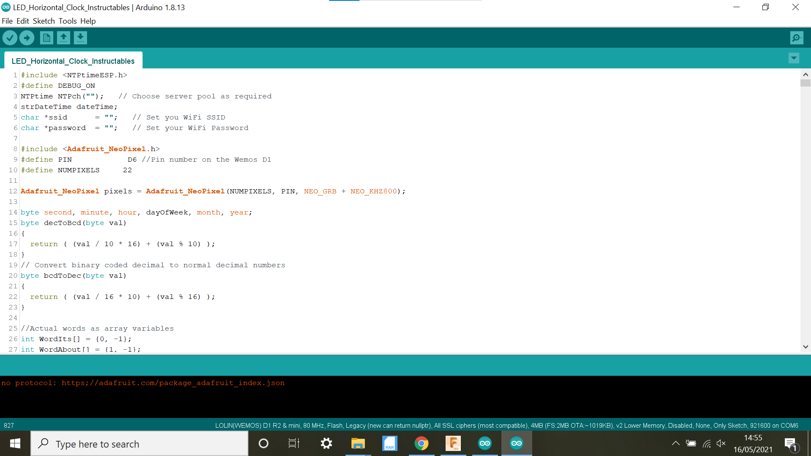Switch to the active Arduino taskbar window
Screen dimensions: 811x456
coord(516,443)
